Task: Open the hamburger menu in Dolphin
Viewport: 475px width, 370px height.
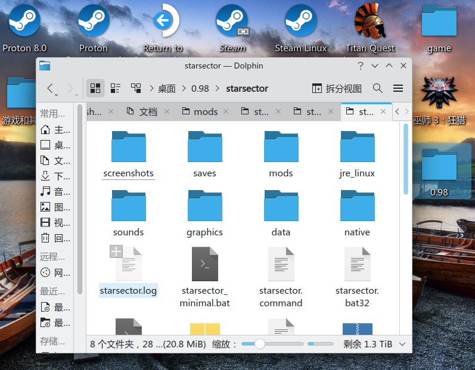Action: click(x=398, y=88)
